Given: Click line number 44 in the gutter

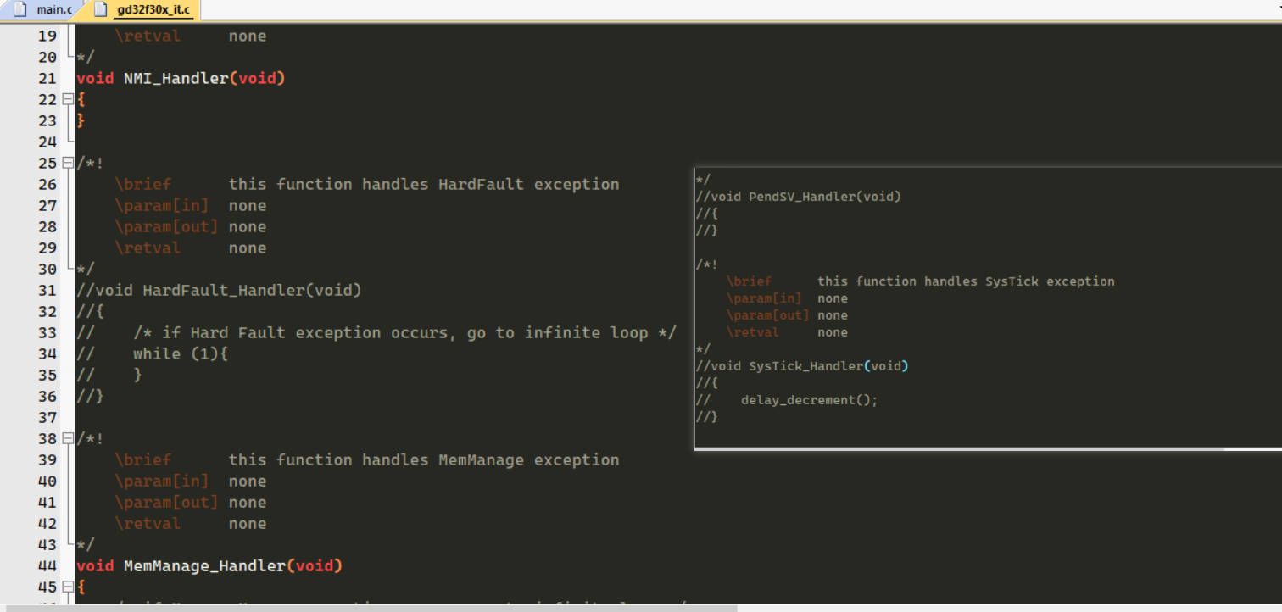Looking at the screenshot, I should pos(47,565).
